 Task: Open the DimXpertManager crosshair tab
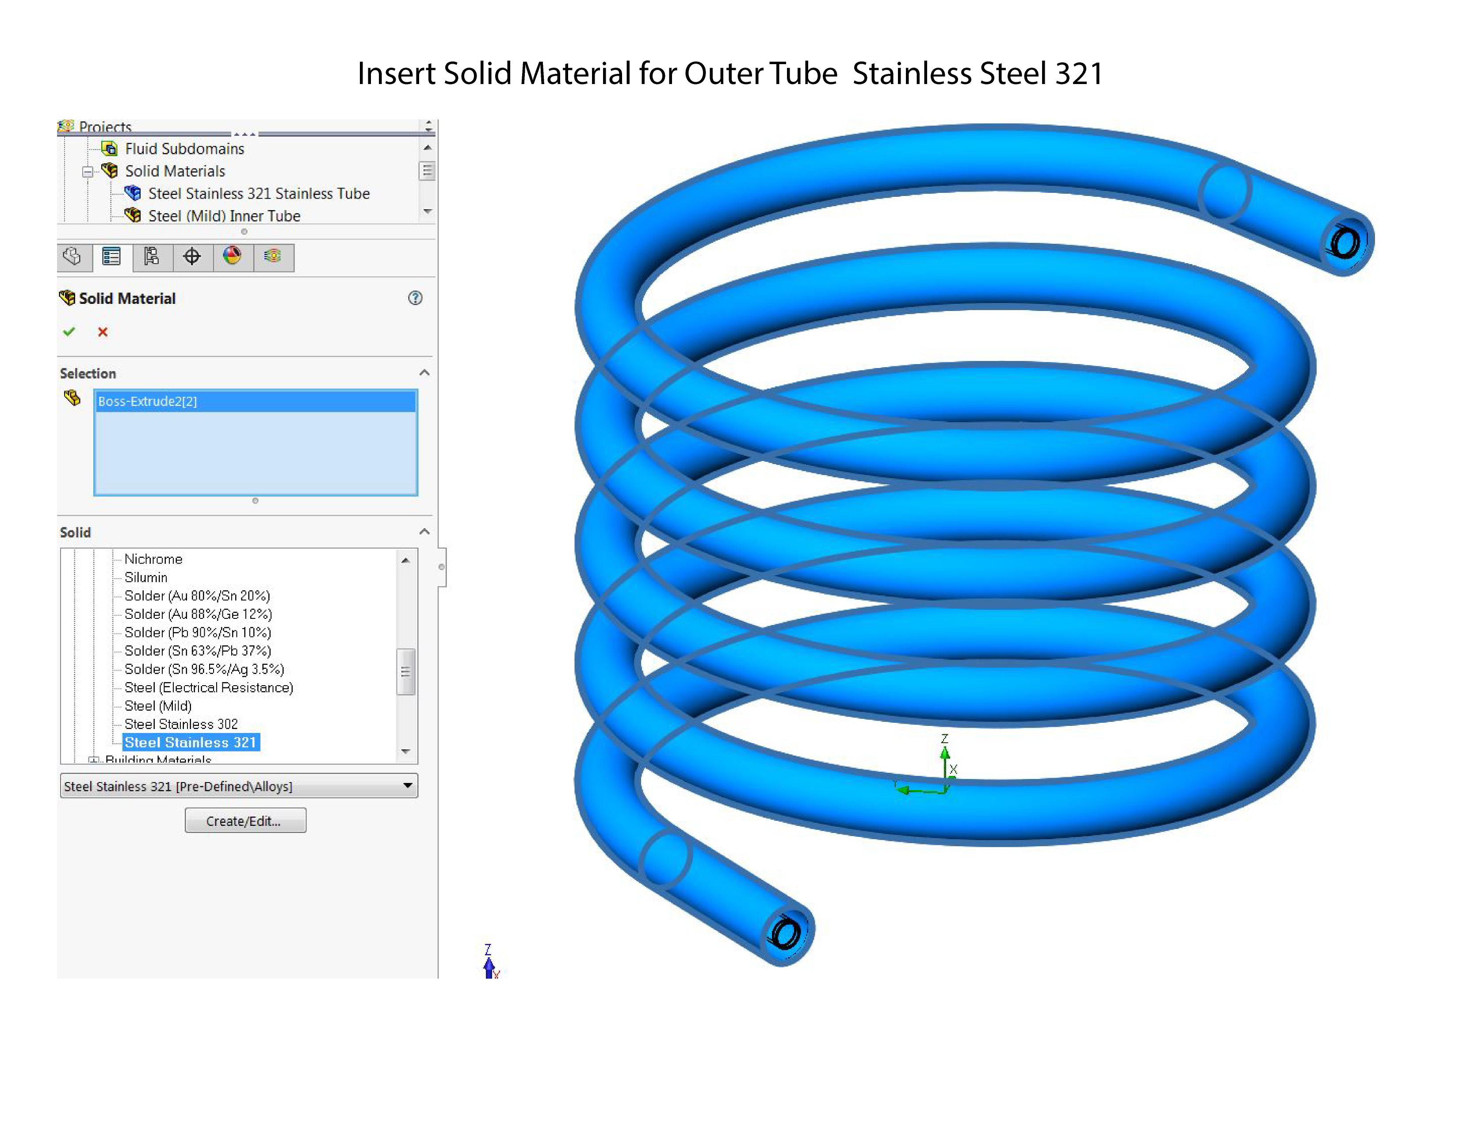pyautogui.click(x=192, y=257)
